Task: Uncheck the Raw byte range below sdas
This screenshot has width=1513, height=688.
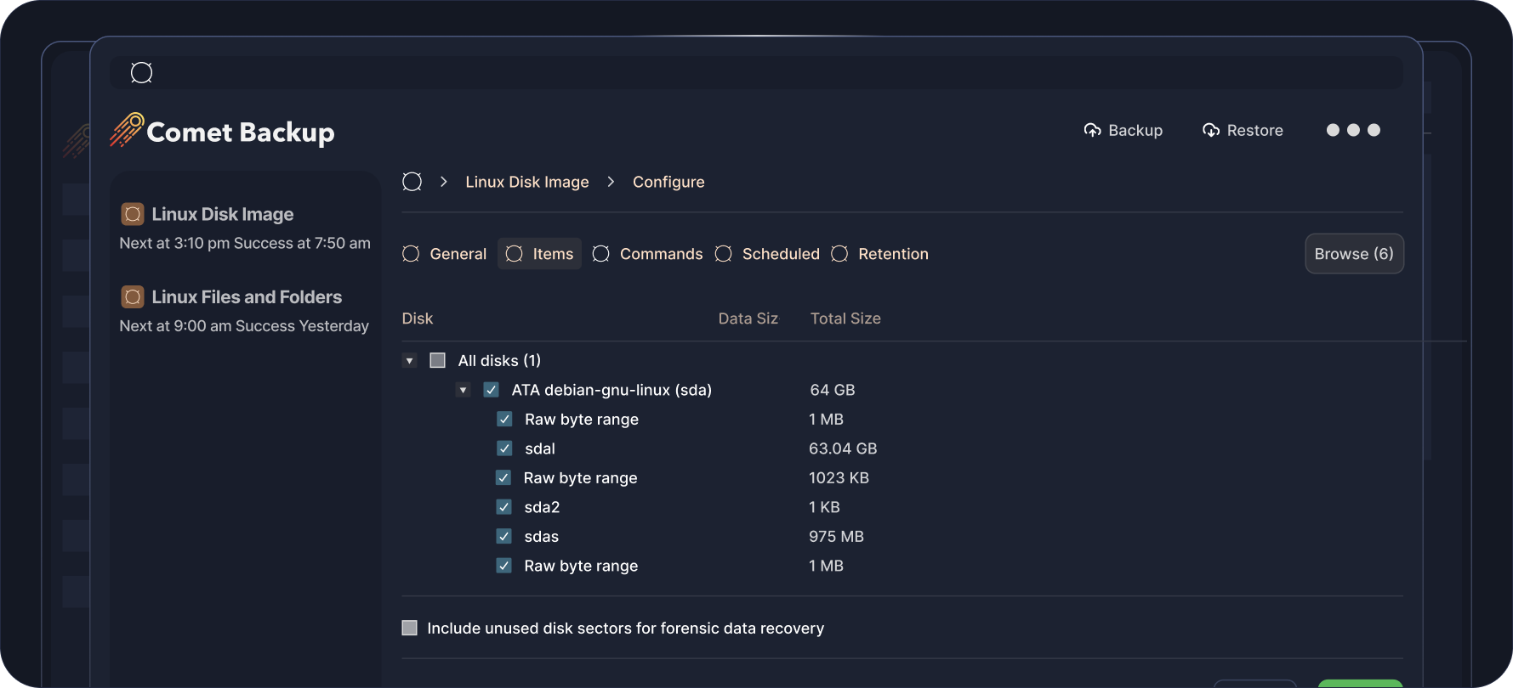Action: pos(504,566)
